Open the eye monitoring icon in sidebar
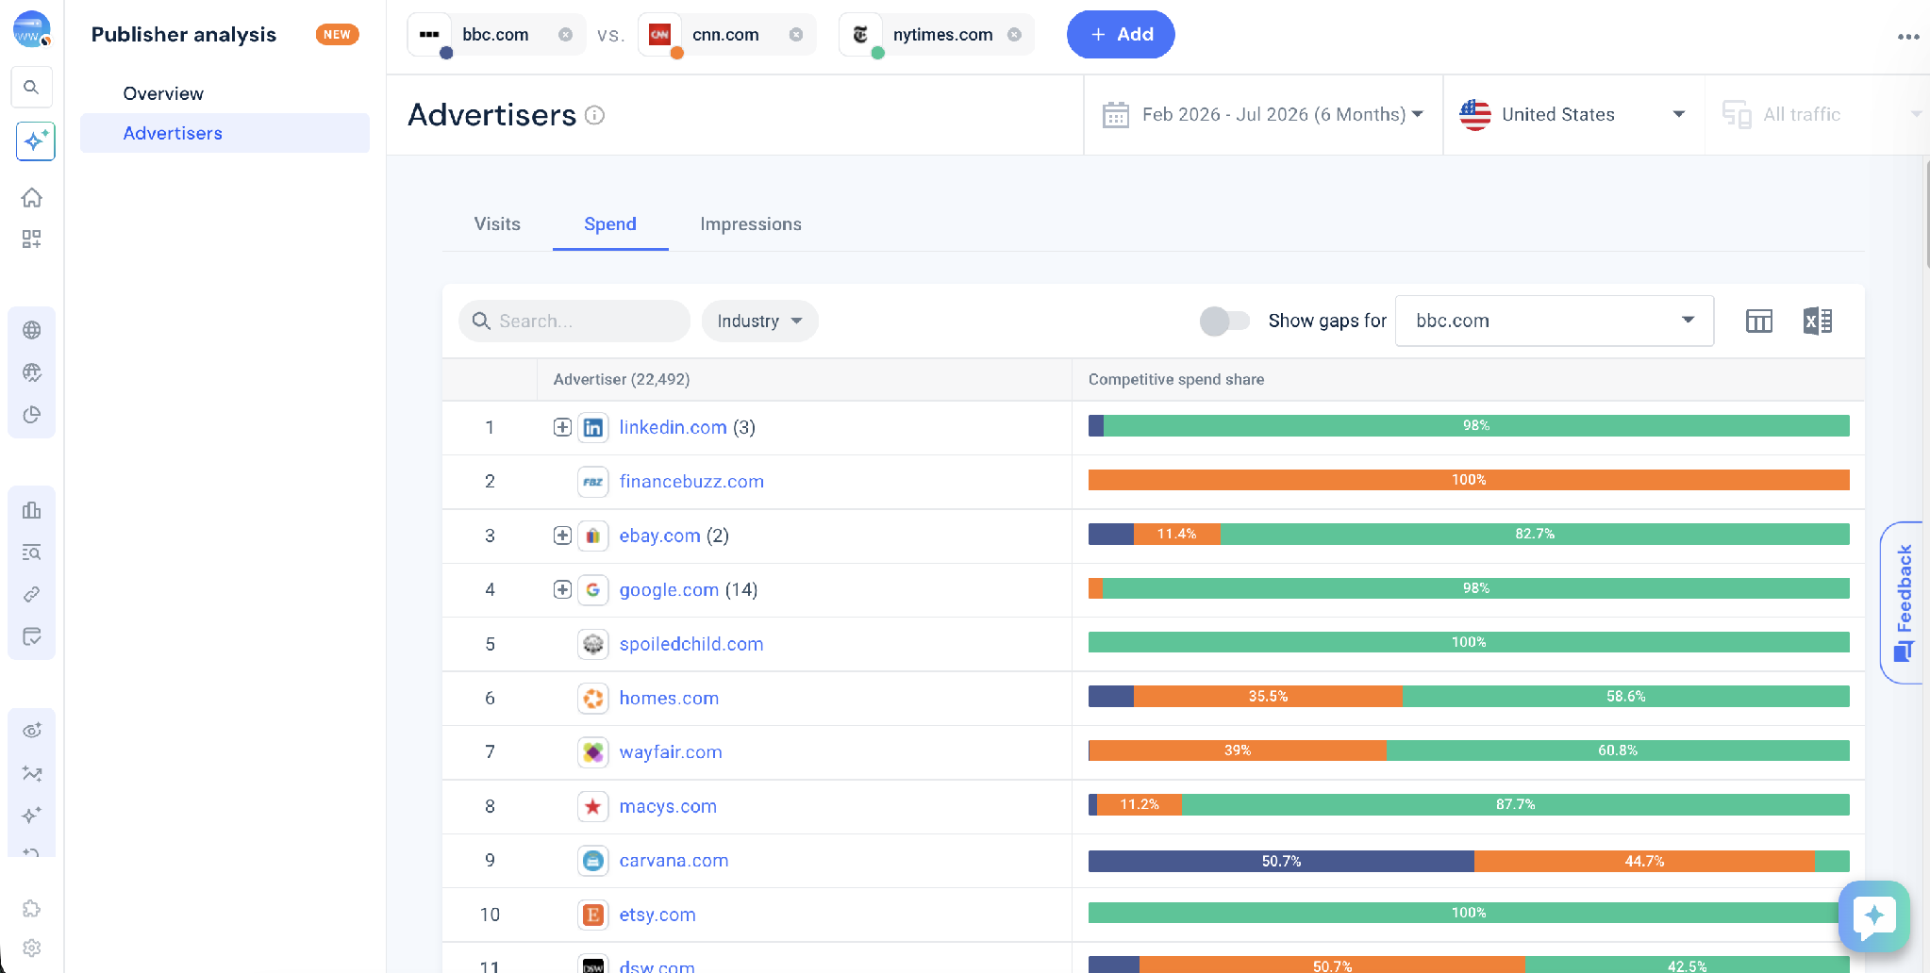This screenshot has width=1930, height=973. click(32, 731)
